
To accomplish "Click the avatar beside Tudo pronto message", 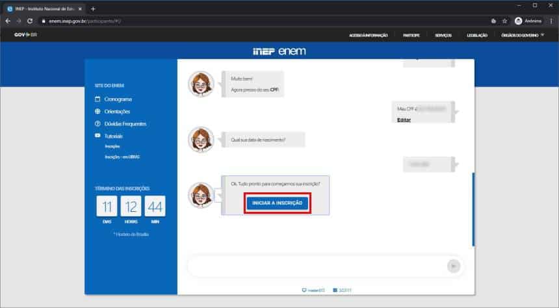I will tap(201, 195).
